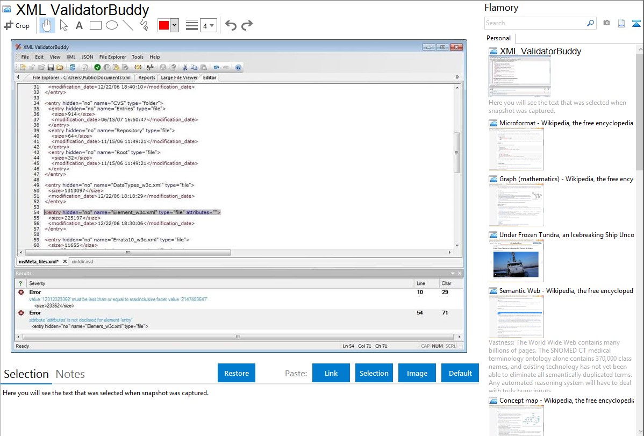Click the copy toolbar icon

(194, 67)
